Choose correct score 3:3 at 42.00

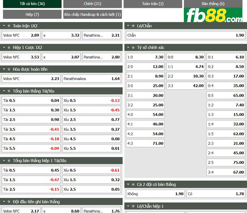coord(186,86)
